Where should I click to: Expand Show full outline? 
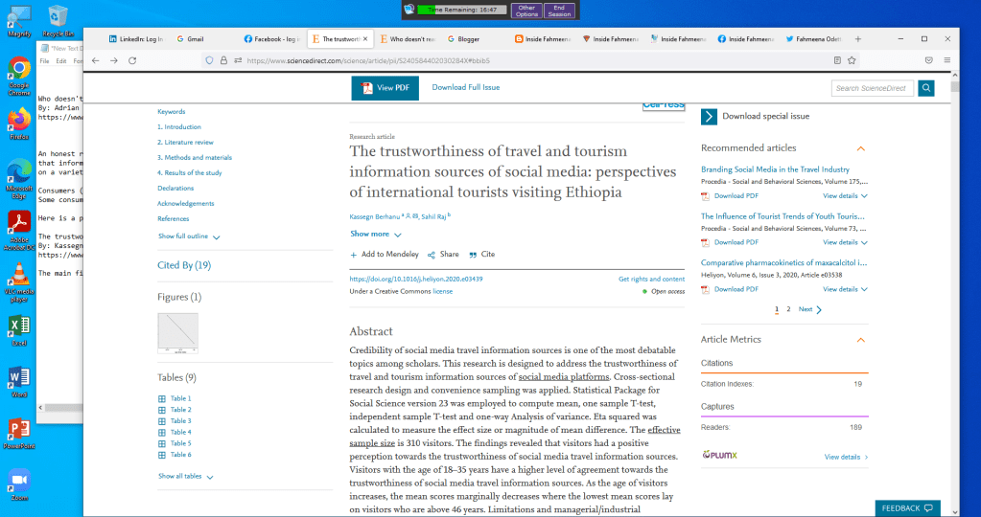[189, 236]
